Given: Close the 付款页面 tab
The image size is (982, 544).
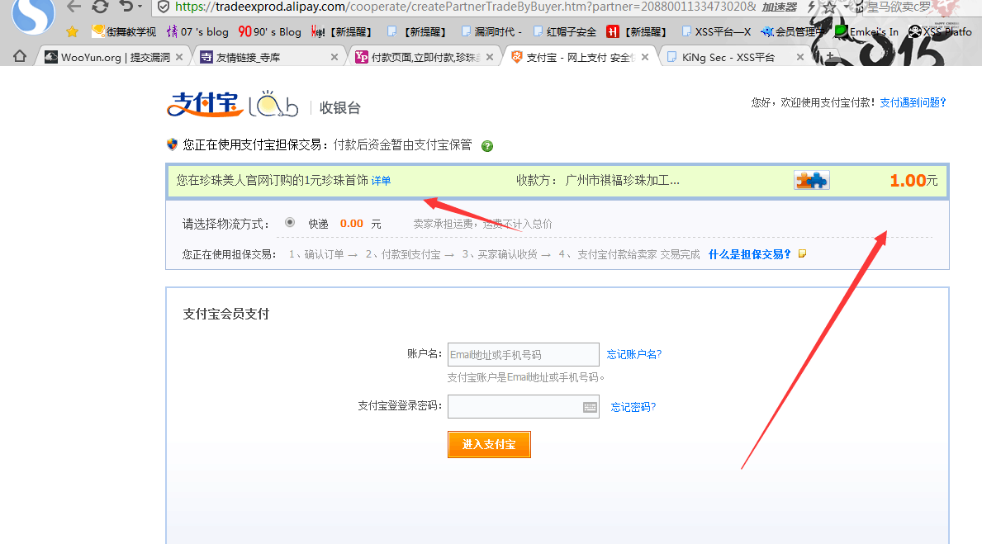Looking at the screenshot, I should click(490, 57).
